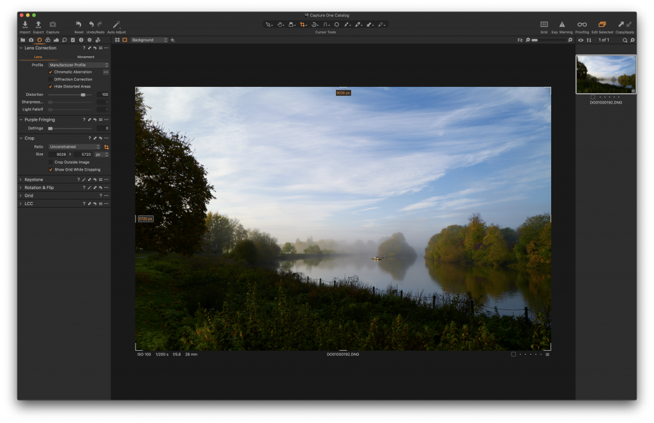This screenshot has width=654, height=423.
Task: Click the Chromatic Aberration options button
Action: [106, 72]
